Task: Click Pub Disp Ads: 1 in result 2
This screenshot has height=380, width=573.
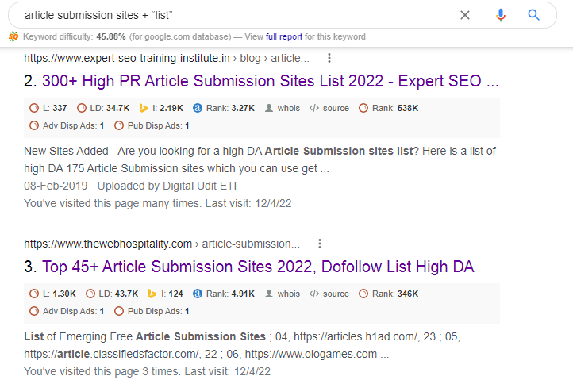Action: (x=152, y=125)
